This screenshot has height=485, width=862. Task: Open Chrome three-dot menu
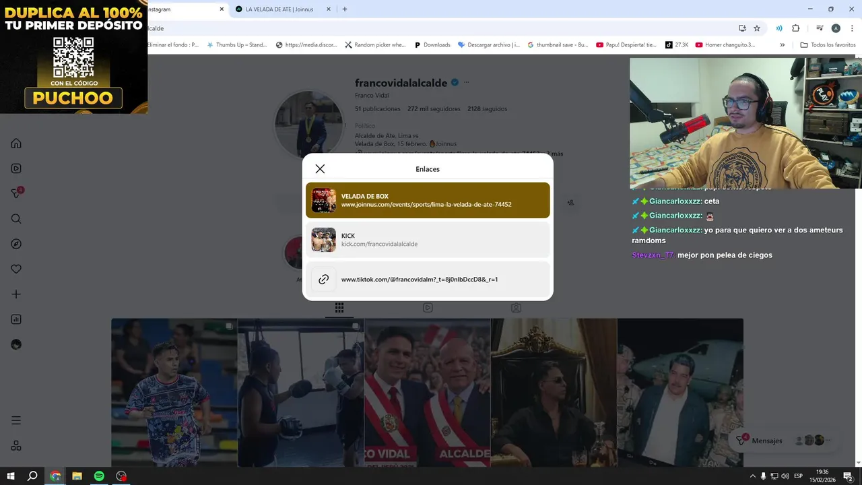point(851,28)
